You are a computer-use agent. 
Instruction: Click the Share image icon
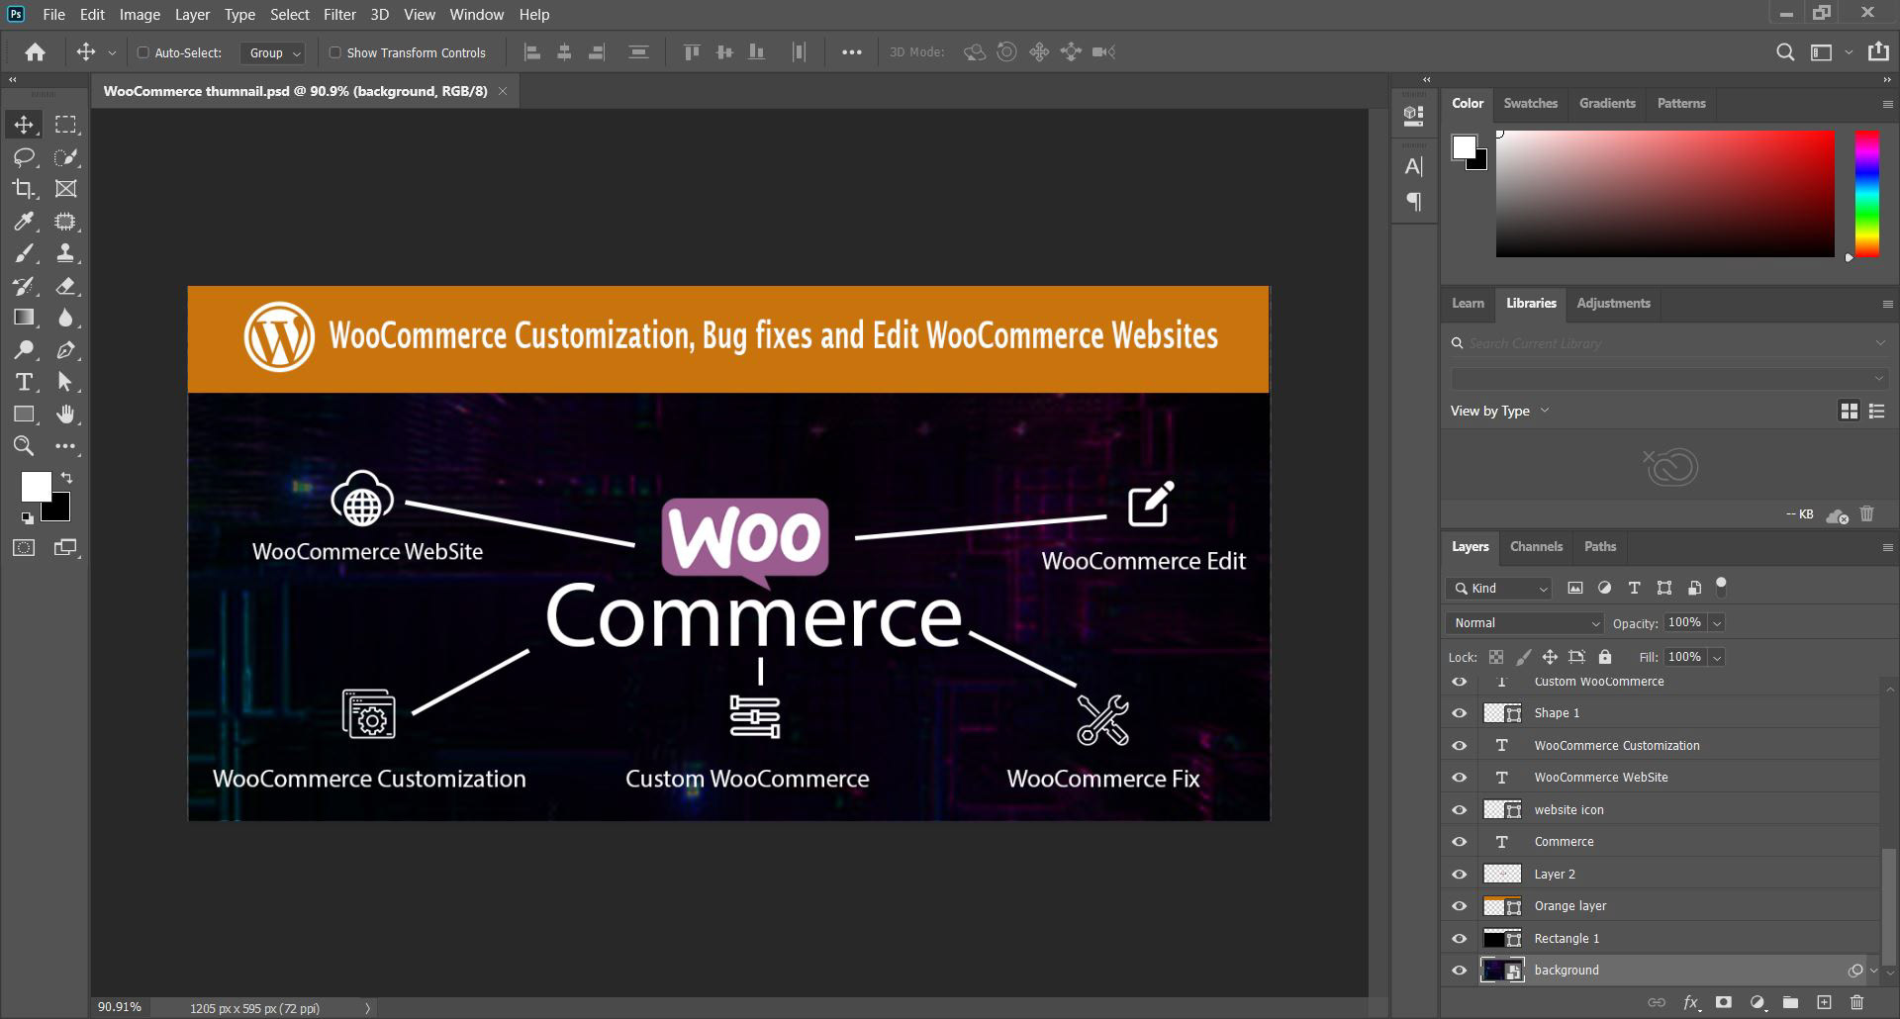click(1877, 51)
